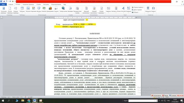This screenshot has height=103, width=184.
Task: Open the Файл tab
Action: (3, 5)
